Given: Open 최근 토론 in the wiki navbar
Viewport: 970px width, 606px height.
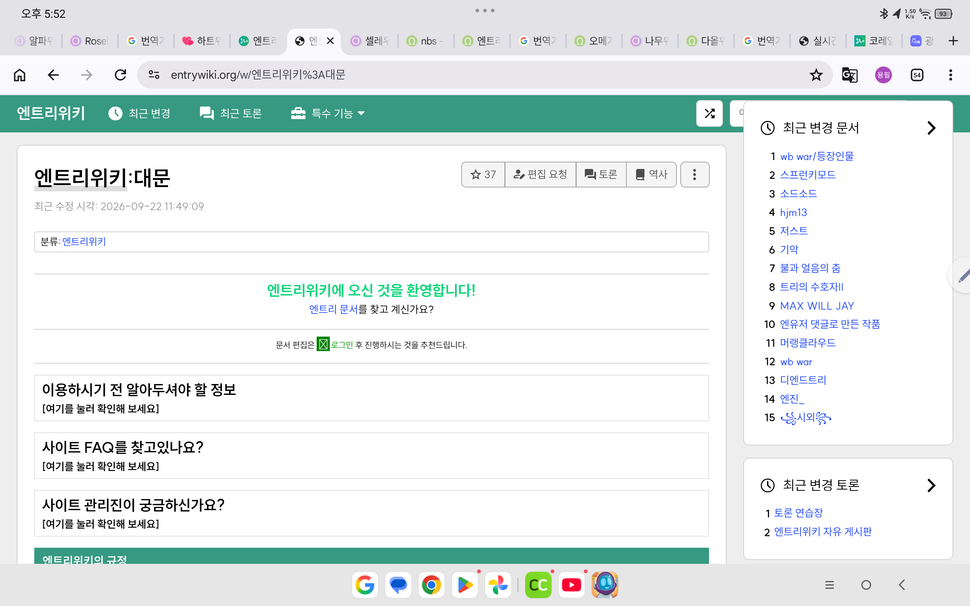Looking at the screenshot, I should tap(231, 113).
